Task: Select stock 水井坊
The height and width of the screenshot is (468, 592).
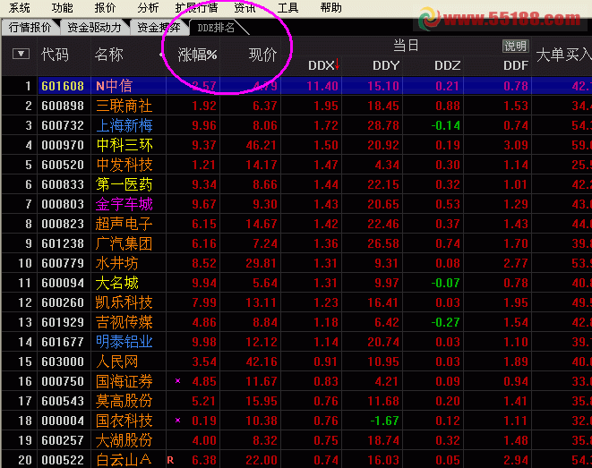Action: point(117,263)
